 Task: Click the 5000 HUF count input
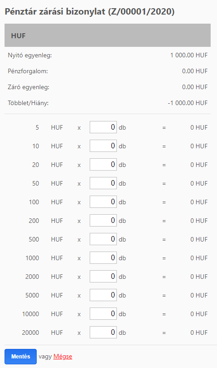[103, 295]
